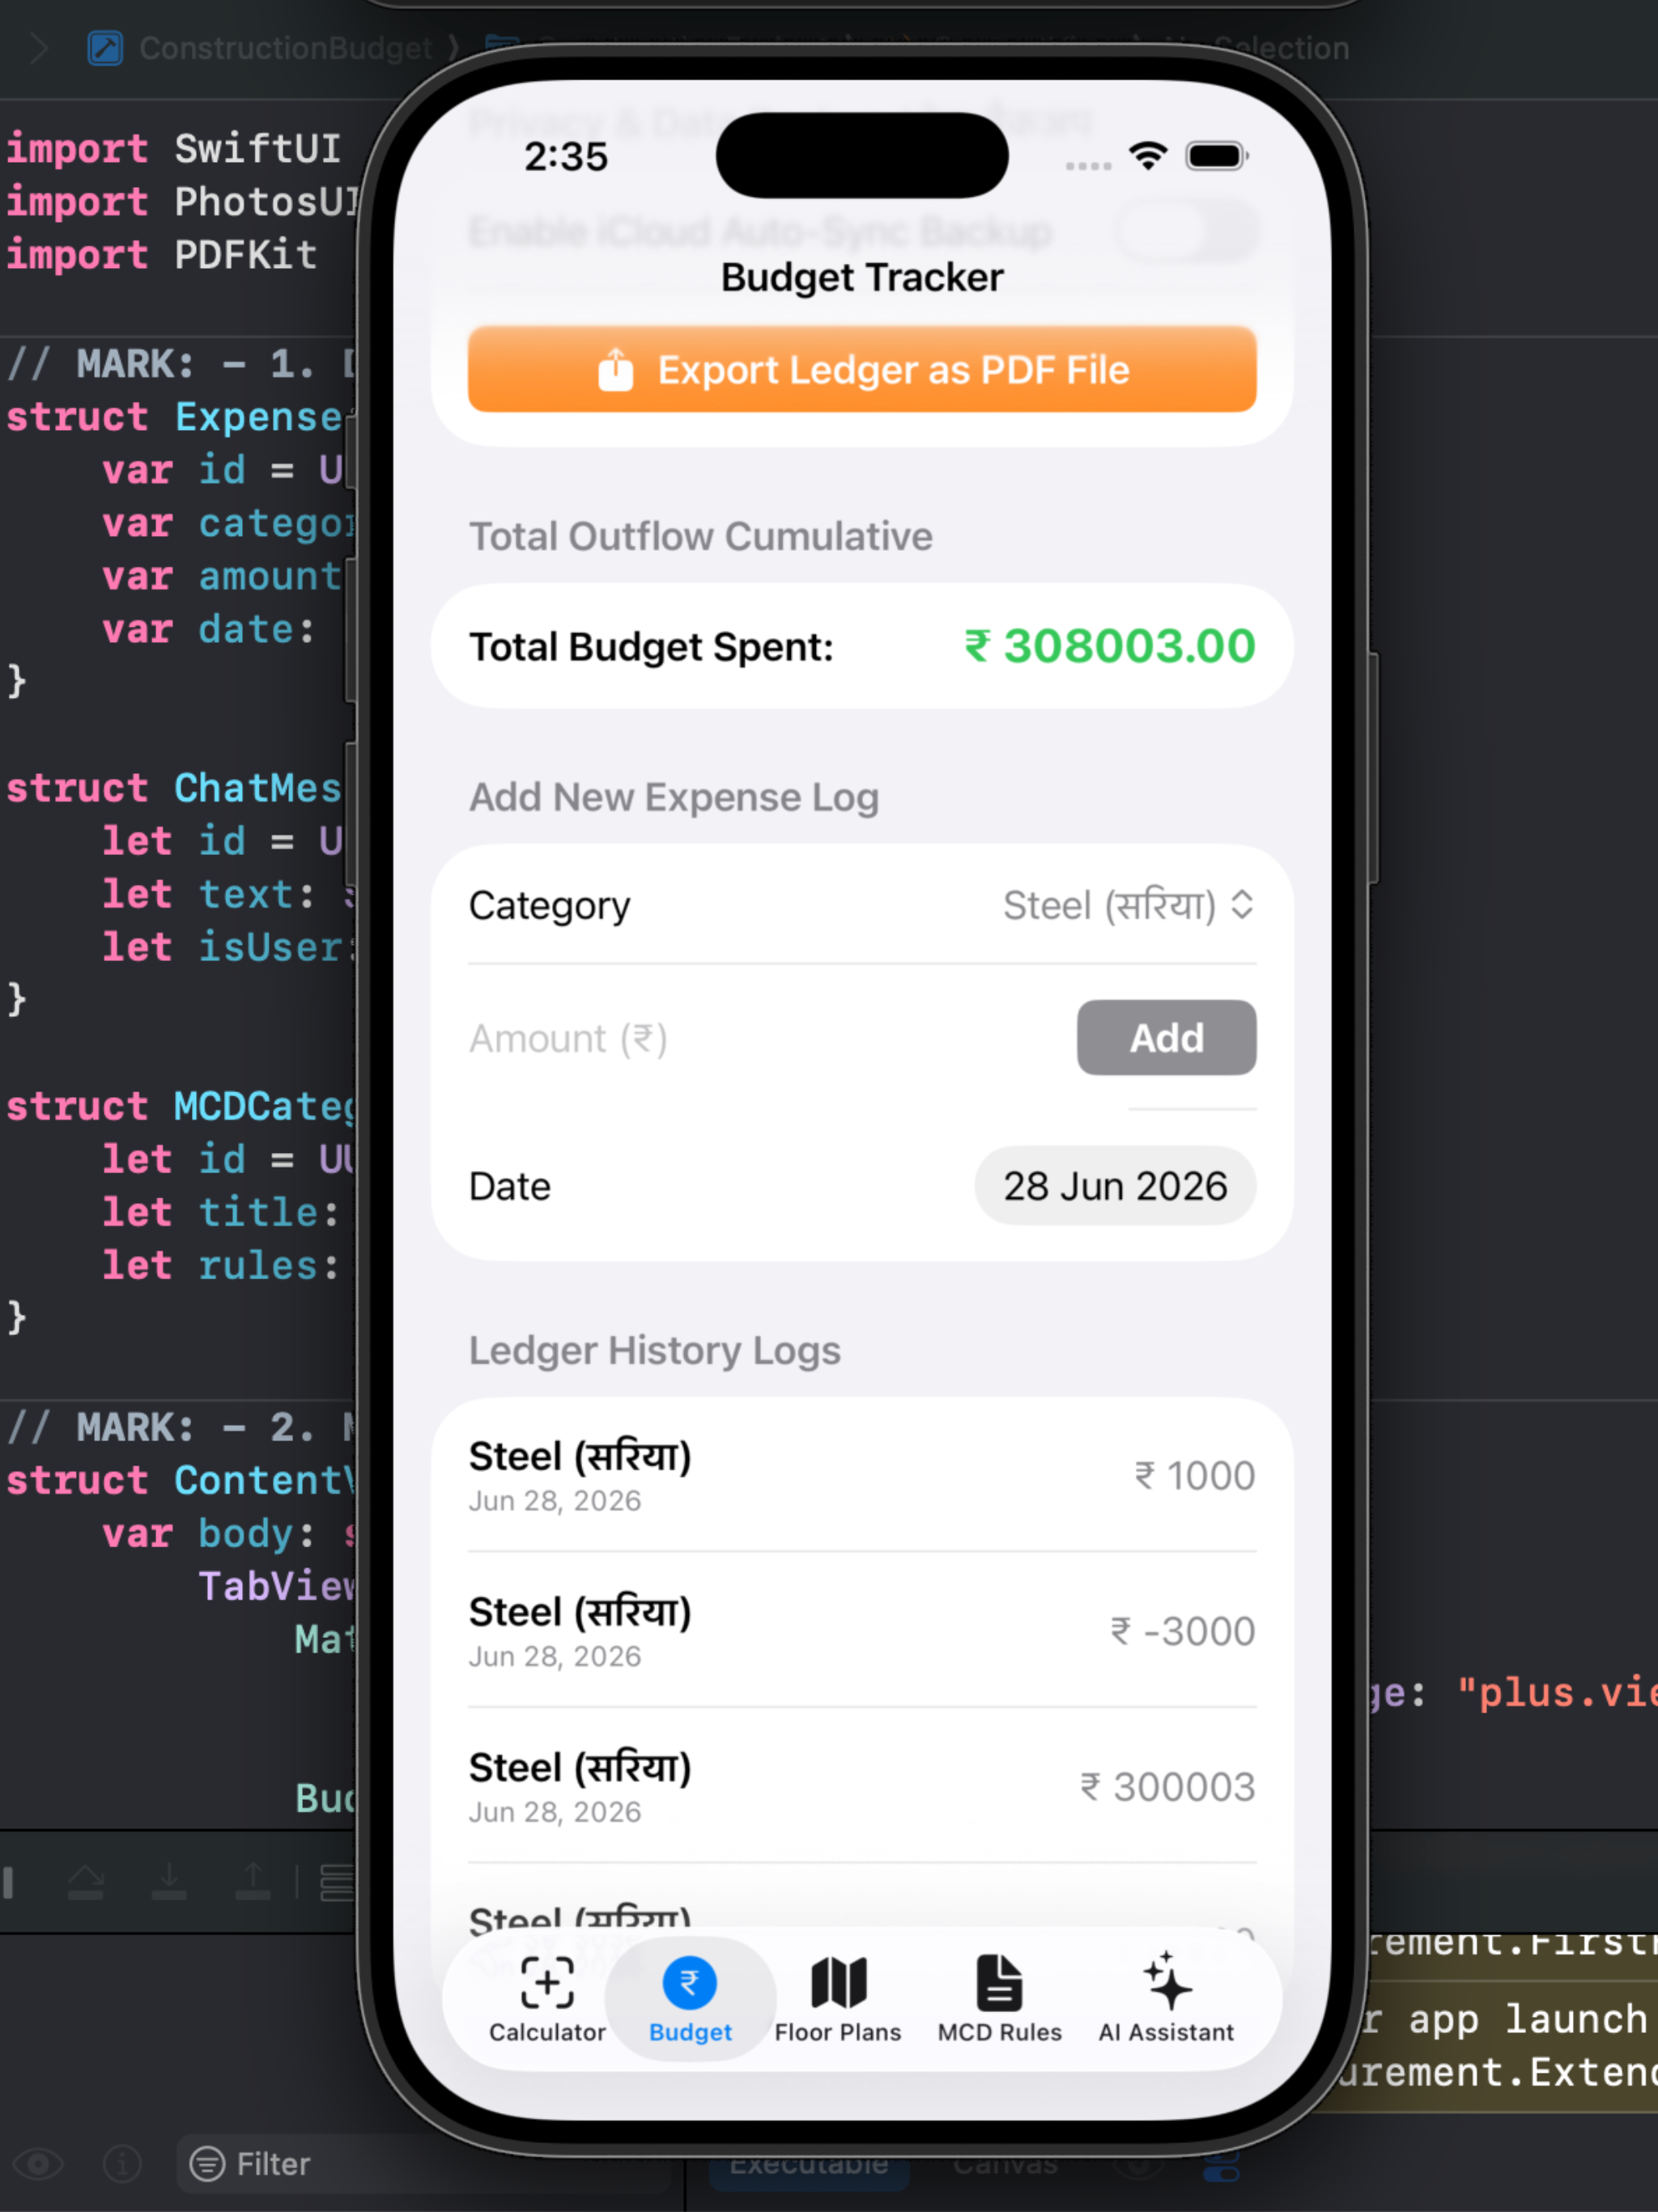Click the ₹ 308003.00 total spent value
Viewport: 1658px width, 2212px height.
(1110, 646)
